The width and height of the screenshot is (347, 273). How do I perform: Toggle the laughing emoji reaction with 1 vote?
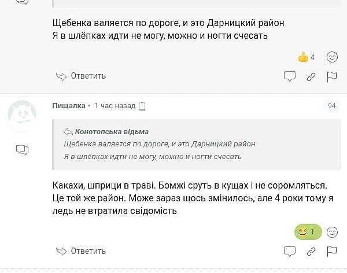click(x=307, y=232)
